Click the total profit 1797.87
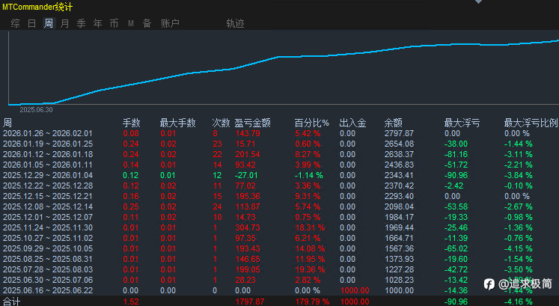The height and width of the screenshot is (306, 559). (249, 302)
